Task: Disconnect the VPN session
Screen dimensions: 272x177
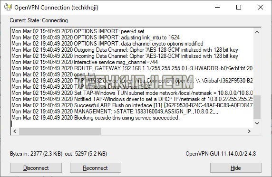Action: [36, 168]
